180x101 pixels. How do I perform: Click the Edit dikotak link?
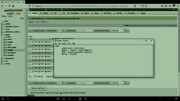click(133, 26)
